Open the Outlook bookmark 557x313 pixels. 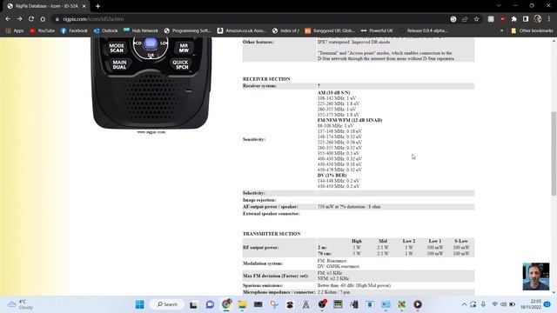pyautogui.click(x=106, y=31)
